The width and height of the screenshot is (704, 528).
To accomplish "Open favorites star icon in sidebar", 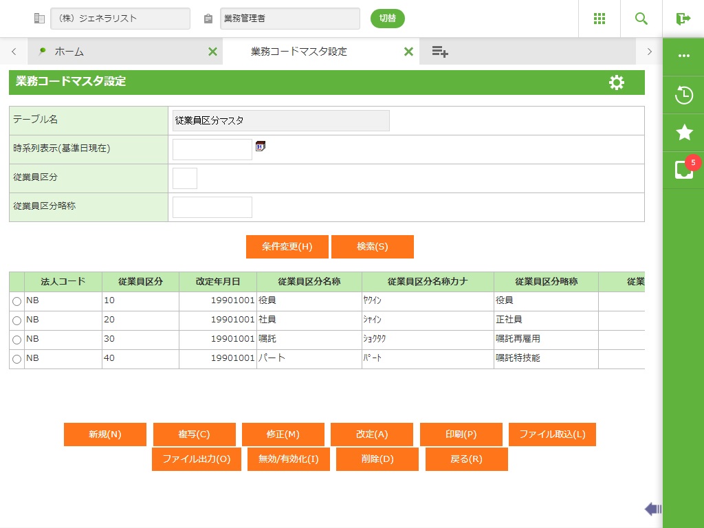I will [683, 133].
